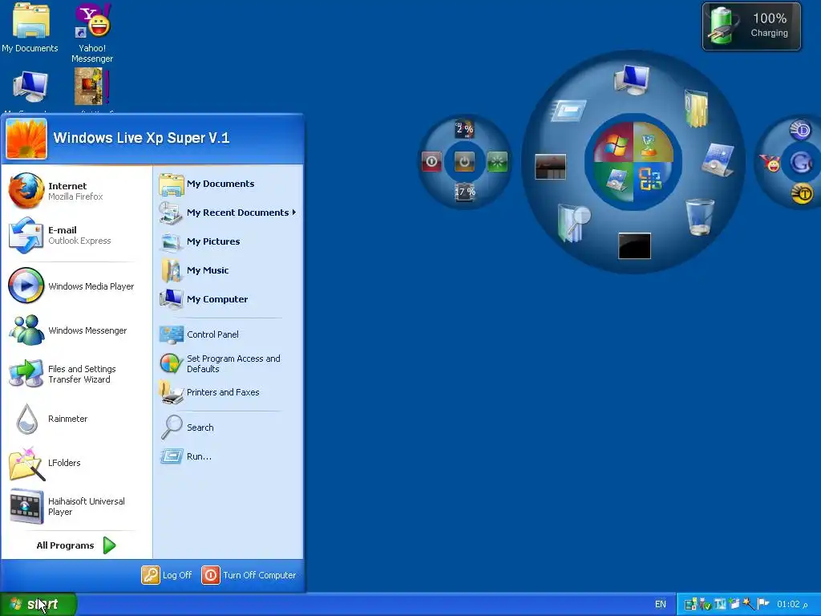Click the Start button on taskbar
The image size is (821, 616).
[x=38, y=605]
